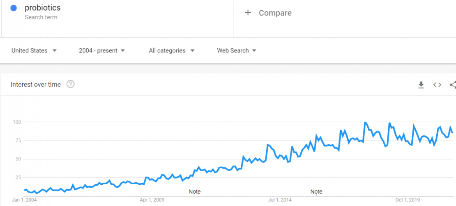
Task: Edit the probiotics search term field
Action: click(117, 18)
